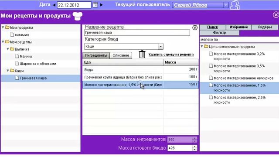
Task: Click the product search field
Action: click(x=239, y=40)
